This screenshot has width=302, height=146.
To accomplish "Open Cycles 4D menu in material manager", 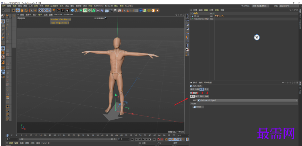I will tap(46, 143).
